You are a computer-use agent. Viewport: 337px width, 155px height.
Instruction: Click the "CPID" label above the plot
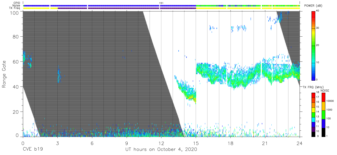(17, 3)
